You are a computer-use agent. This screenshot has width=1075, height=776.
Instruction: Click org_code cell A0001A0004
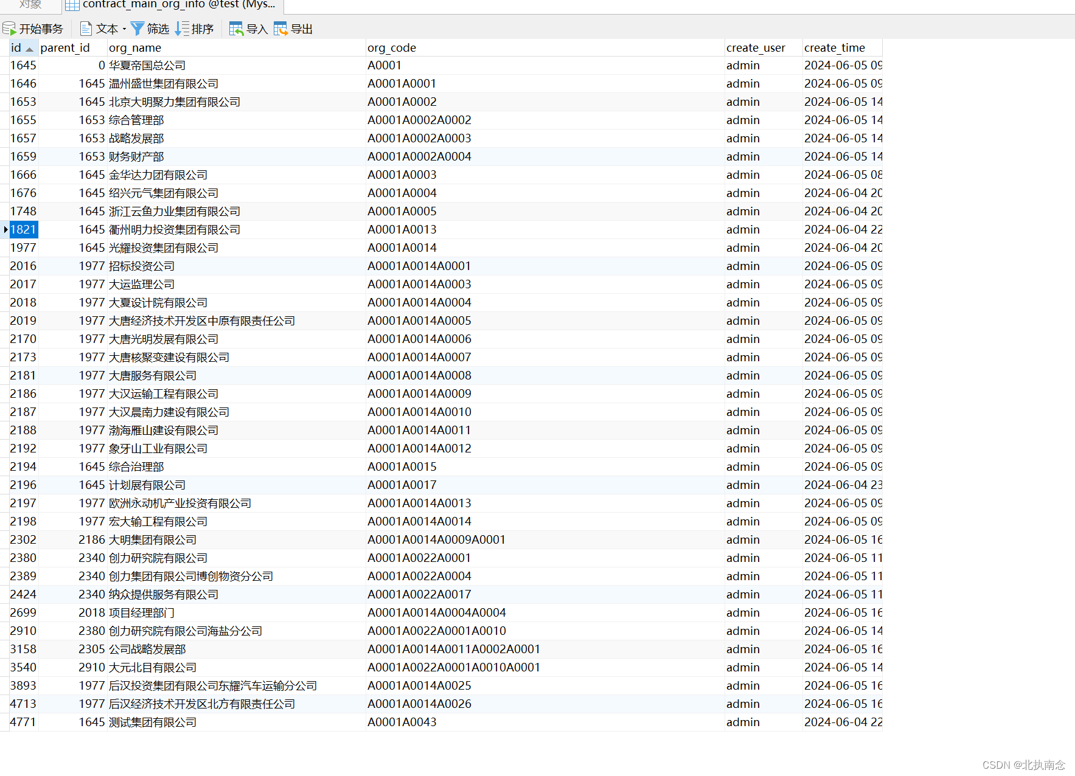544,193
